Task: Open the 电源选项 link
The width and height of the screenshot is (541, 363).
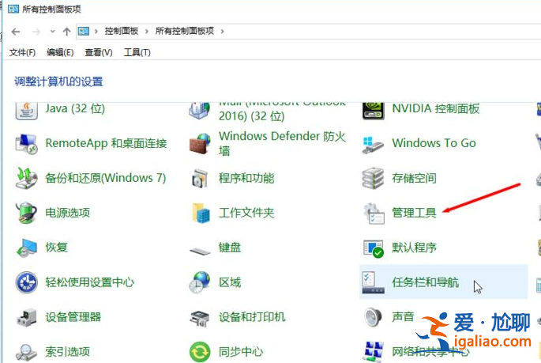Action: (x=68, y=213)
